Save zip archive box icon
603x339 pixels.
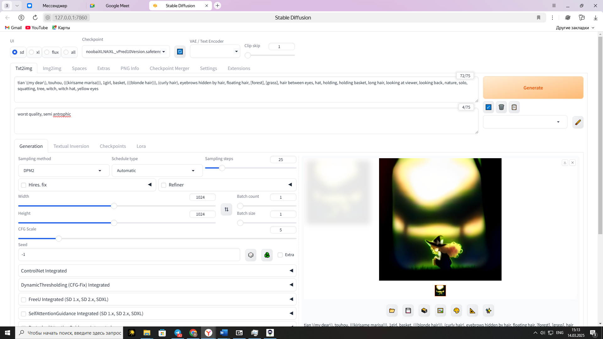pos(424,311)
